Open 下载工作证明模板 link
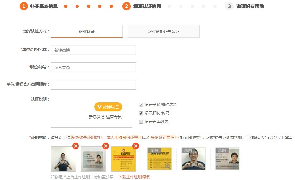 tap(134, 177)
